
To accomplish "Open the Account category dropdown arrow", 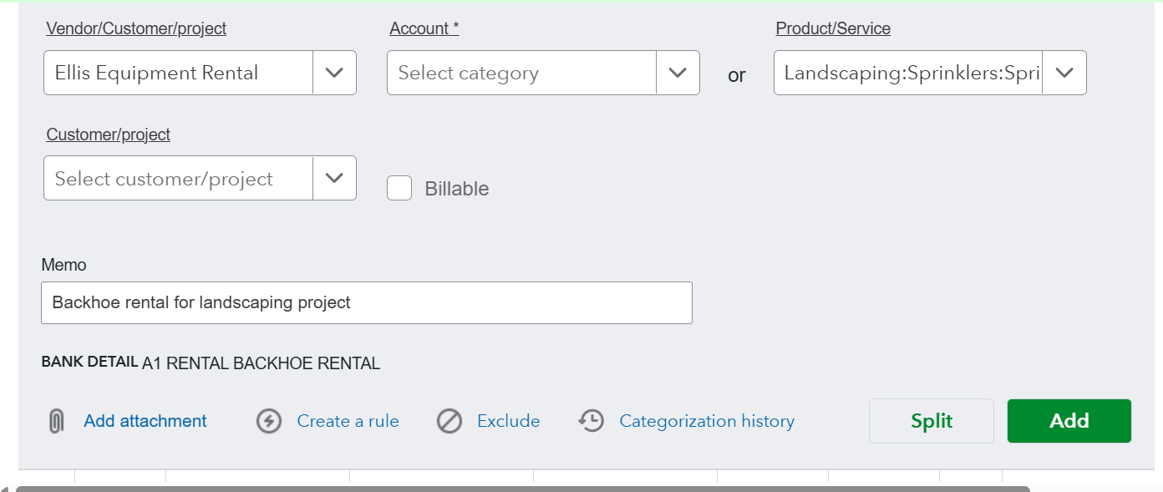I will click(x=678, y=73).
